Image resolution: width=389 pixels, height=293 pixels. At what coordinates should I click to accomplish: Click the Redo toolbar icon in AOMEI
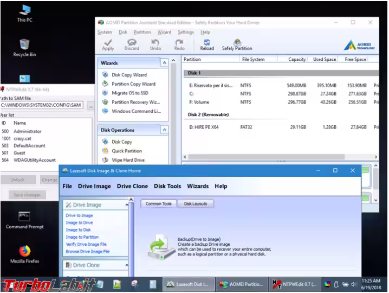pos(179,45)
